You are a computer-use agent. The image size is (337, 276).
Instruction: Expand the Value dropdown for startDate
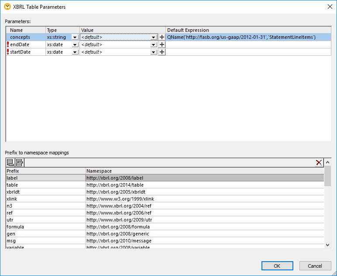click(x=154, y=52)
